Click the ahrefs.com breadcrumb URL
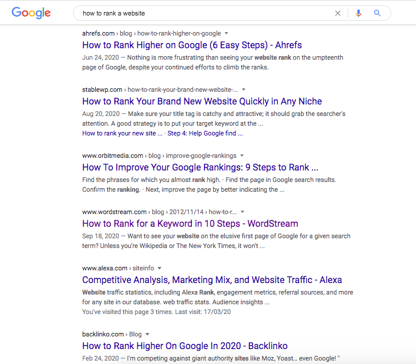Image resolution: width=416 pixels, height=364 pixels. [152, 33]
